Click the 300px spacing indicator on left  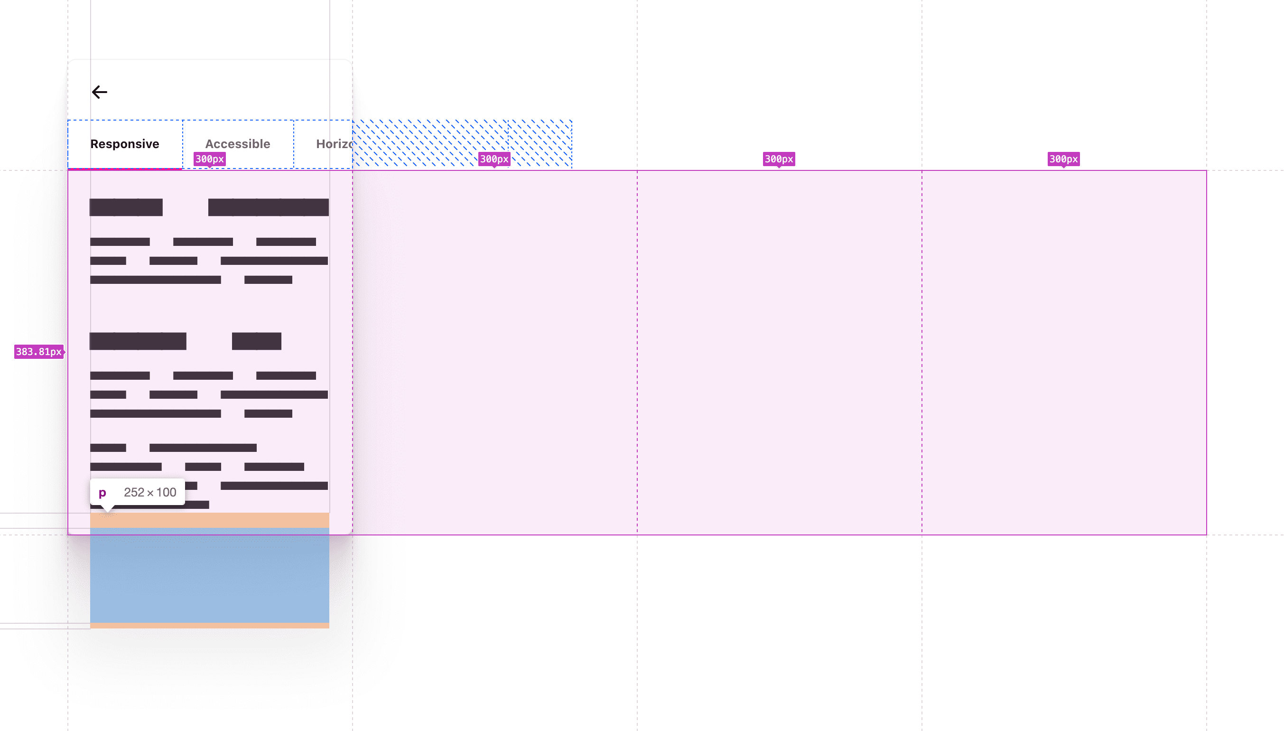pos(209,159)
